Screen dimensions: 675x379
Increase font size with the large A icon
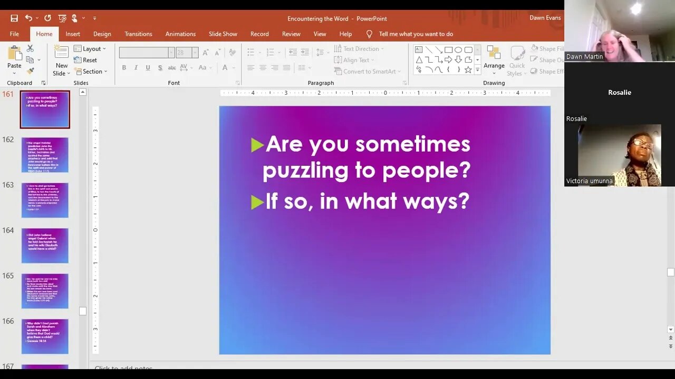tap(206, 53)
